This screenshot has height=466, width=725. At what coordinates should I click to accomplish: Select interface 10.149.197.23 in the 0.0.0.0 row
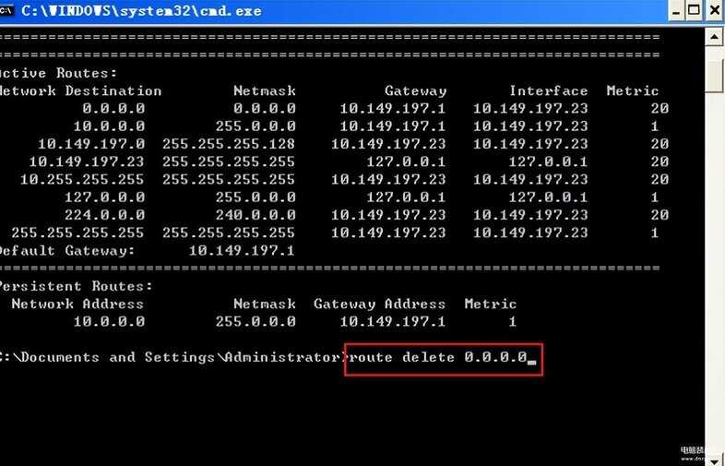pyautogui.click(x=530, y=108)
